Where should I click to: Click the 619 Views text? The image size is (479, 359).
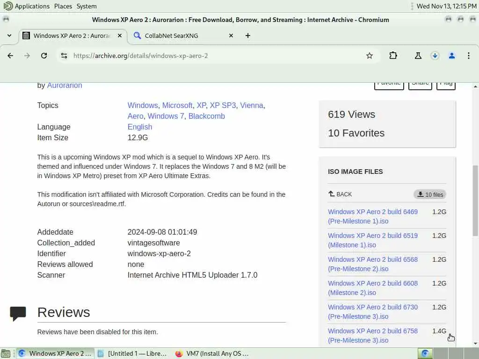352,115
